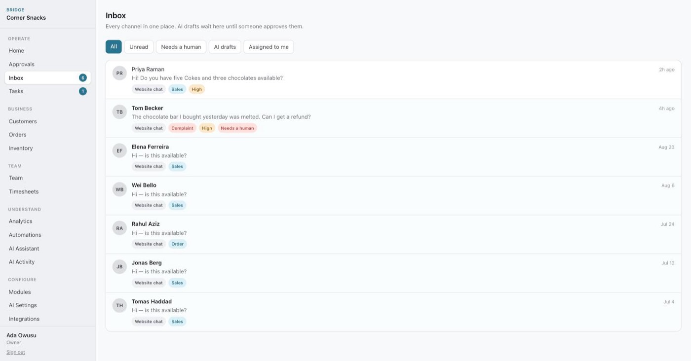Click the Inbox unread count badge
This screenshot has height=361, width=691.
point(83,77)
